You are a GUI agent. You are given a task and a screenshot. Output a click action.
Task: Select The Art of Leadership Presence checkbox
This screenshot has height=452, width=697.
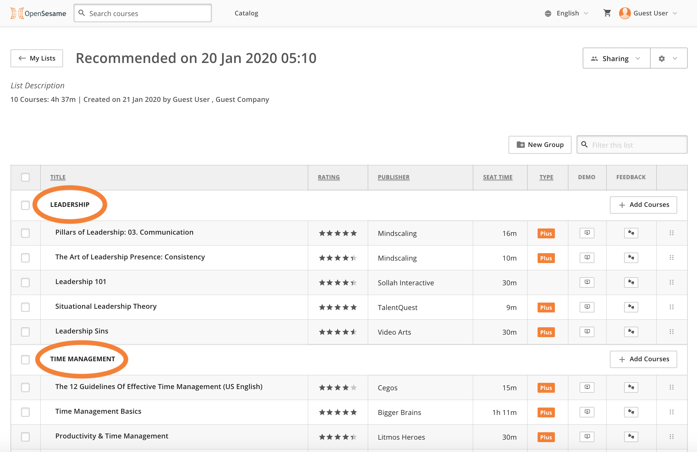(25, 257)
